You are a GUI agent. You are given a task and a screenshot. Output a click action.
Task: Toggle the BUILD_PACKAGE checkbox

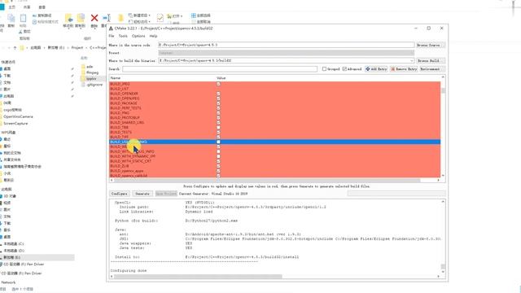(218, 103)
